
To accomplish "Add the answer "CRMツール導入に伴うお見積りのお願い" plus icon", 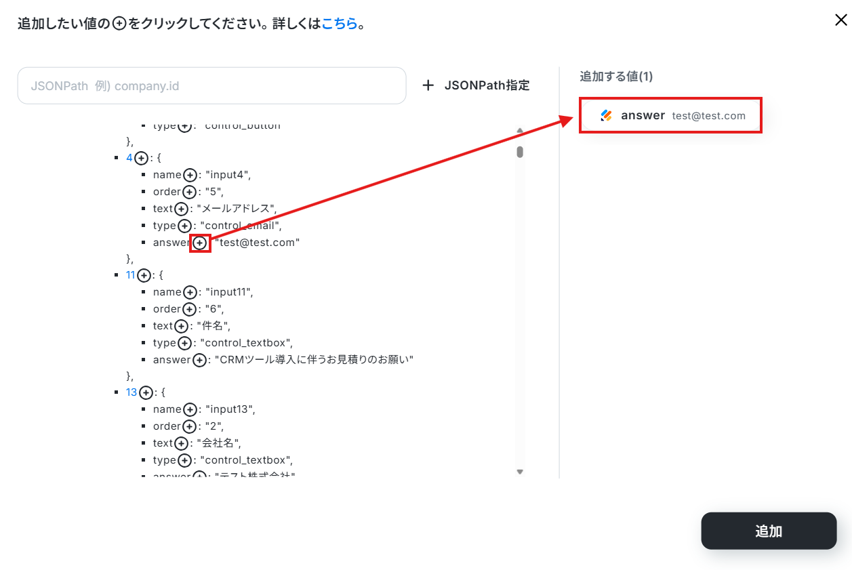I will (199, 360).
